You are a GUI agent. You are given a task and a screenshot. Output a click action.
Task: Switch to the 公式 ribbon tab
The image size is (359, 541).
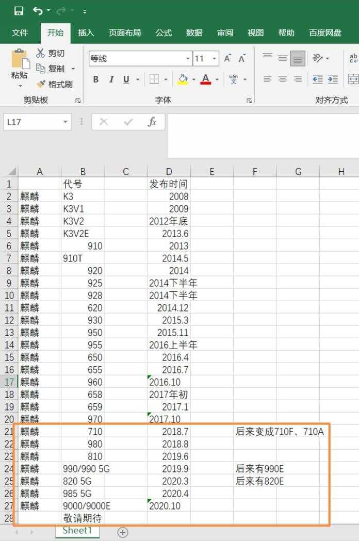pos(164,33)
